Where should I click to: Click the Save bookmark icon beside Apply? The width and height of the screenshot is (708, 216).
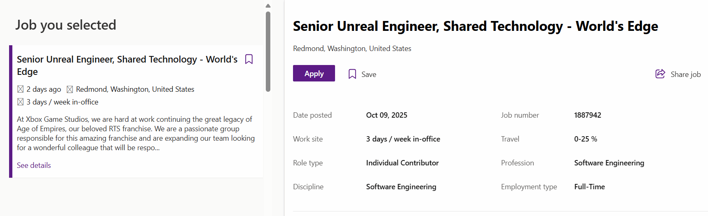352,74
